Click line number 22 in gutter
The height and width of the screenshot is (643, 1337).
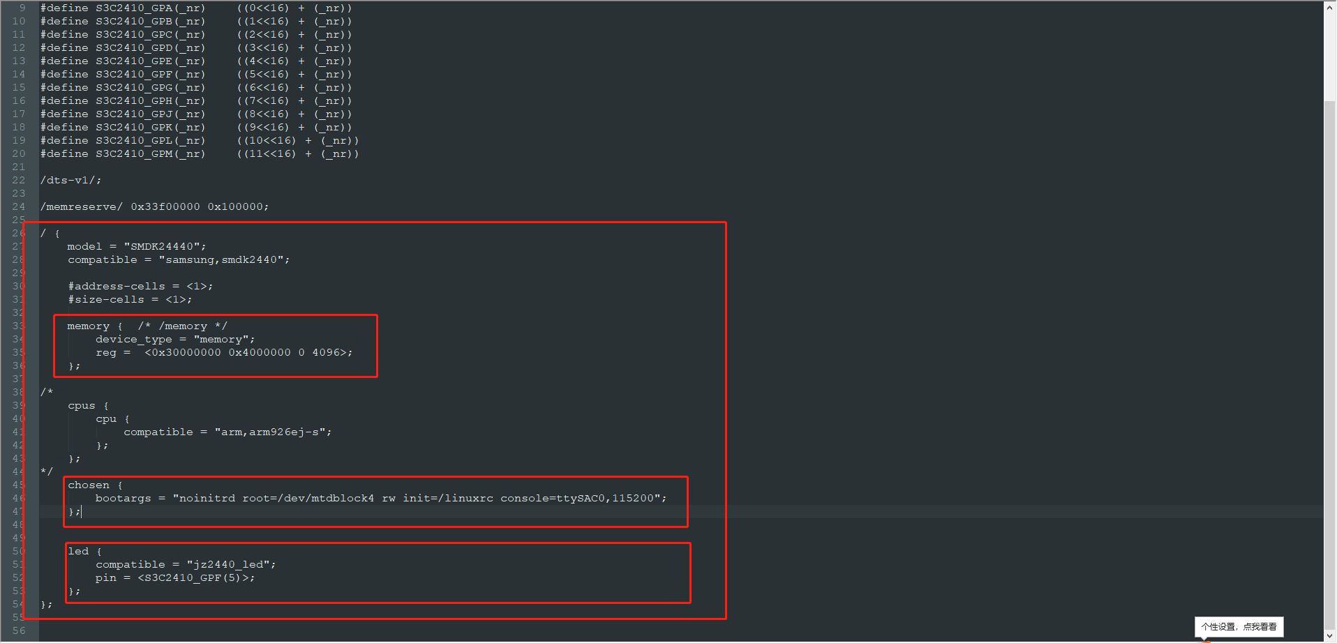pos(19,181)
